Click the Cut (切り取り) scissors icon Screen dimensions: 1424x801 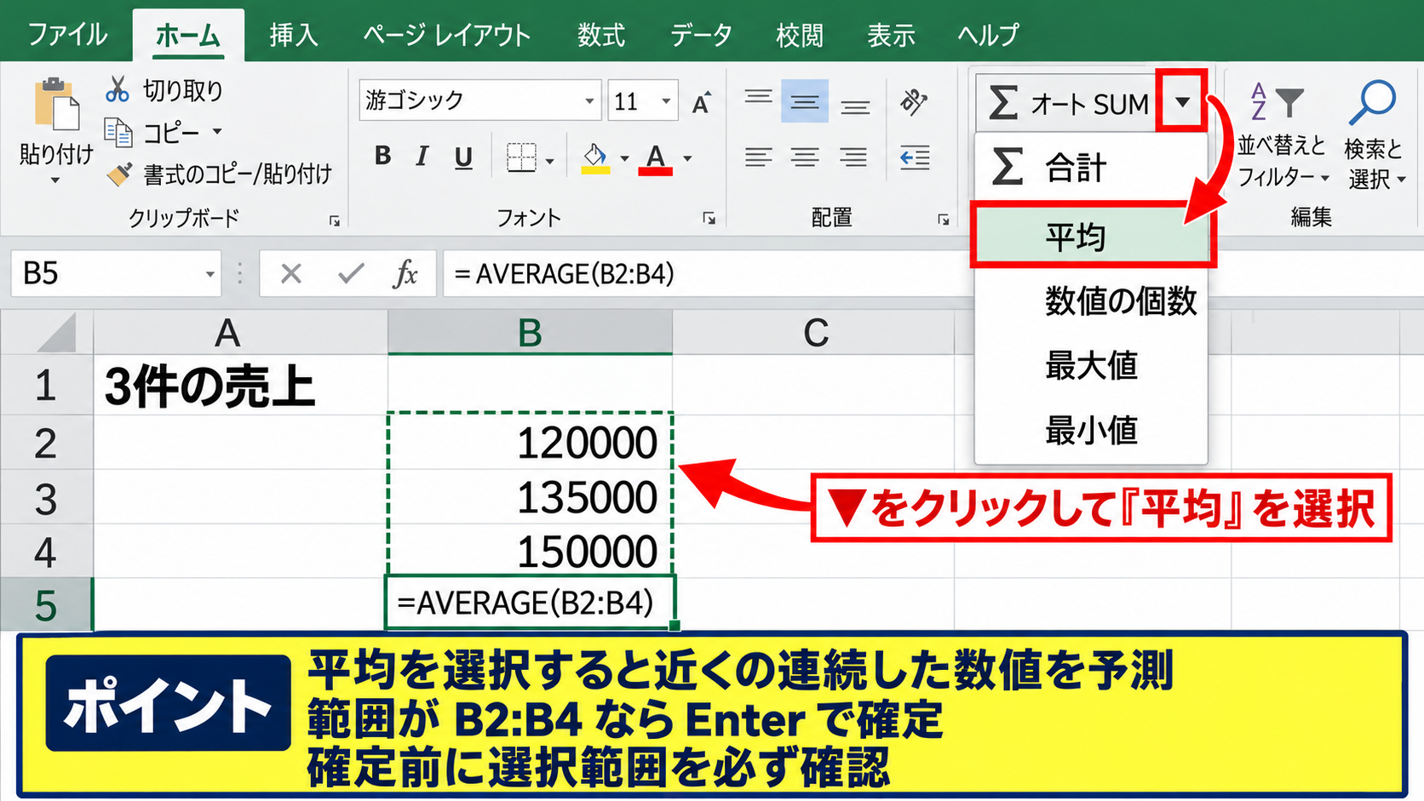click(x=118, y=89)
